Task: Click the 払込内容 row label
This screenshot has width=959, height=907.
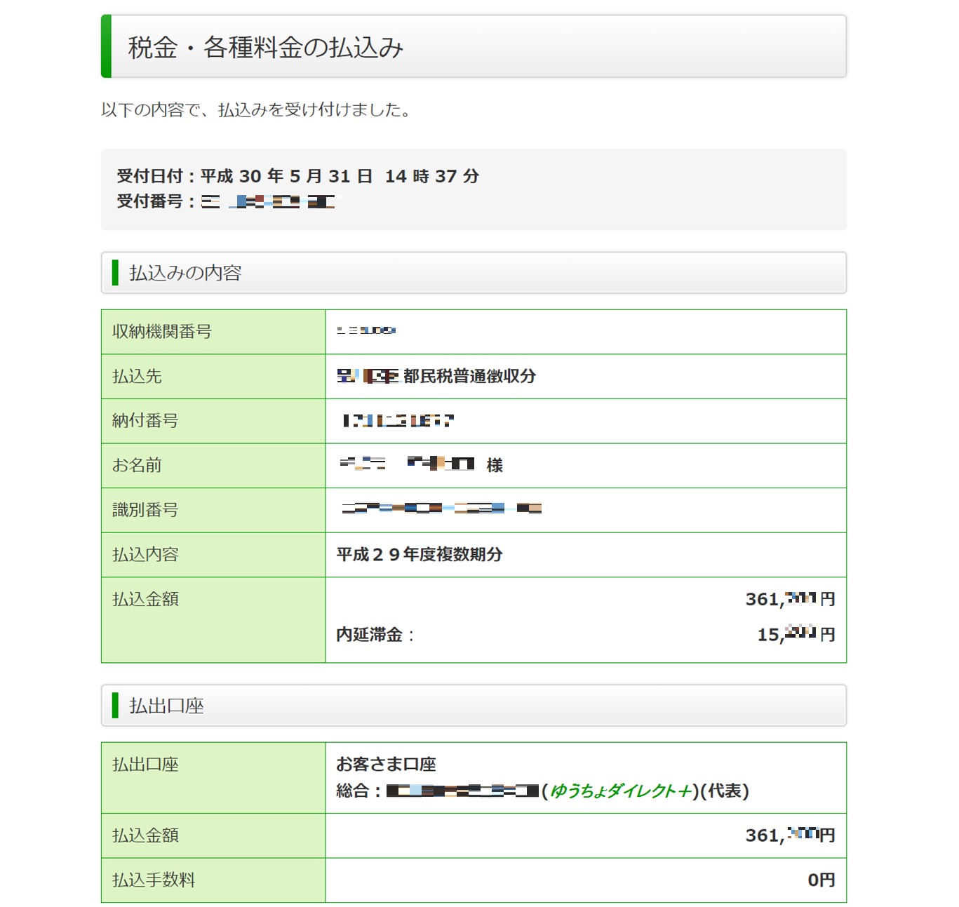Action: pos(145,555)
